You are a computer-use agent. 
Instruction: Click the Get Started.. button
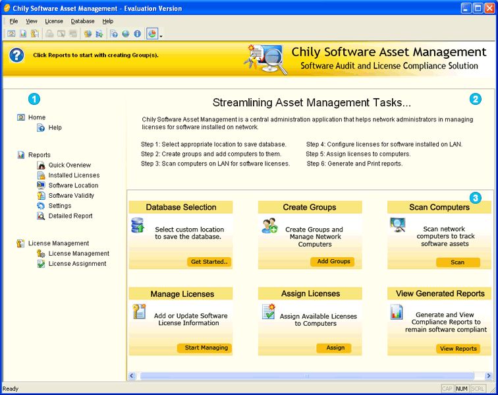pyautogui.click(x=209, y=262)
